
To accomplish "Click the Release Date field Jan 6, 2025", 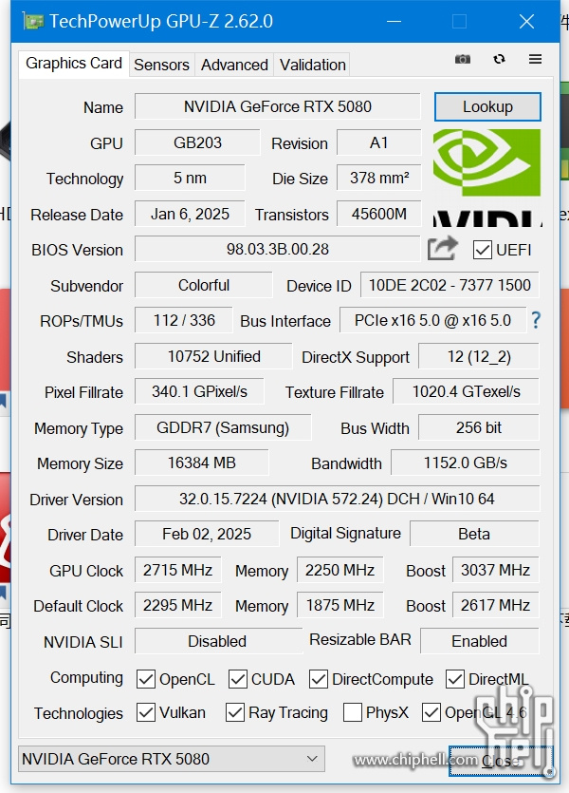I will coord(190,214).
